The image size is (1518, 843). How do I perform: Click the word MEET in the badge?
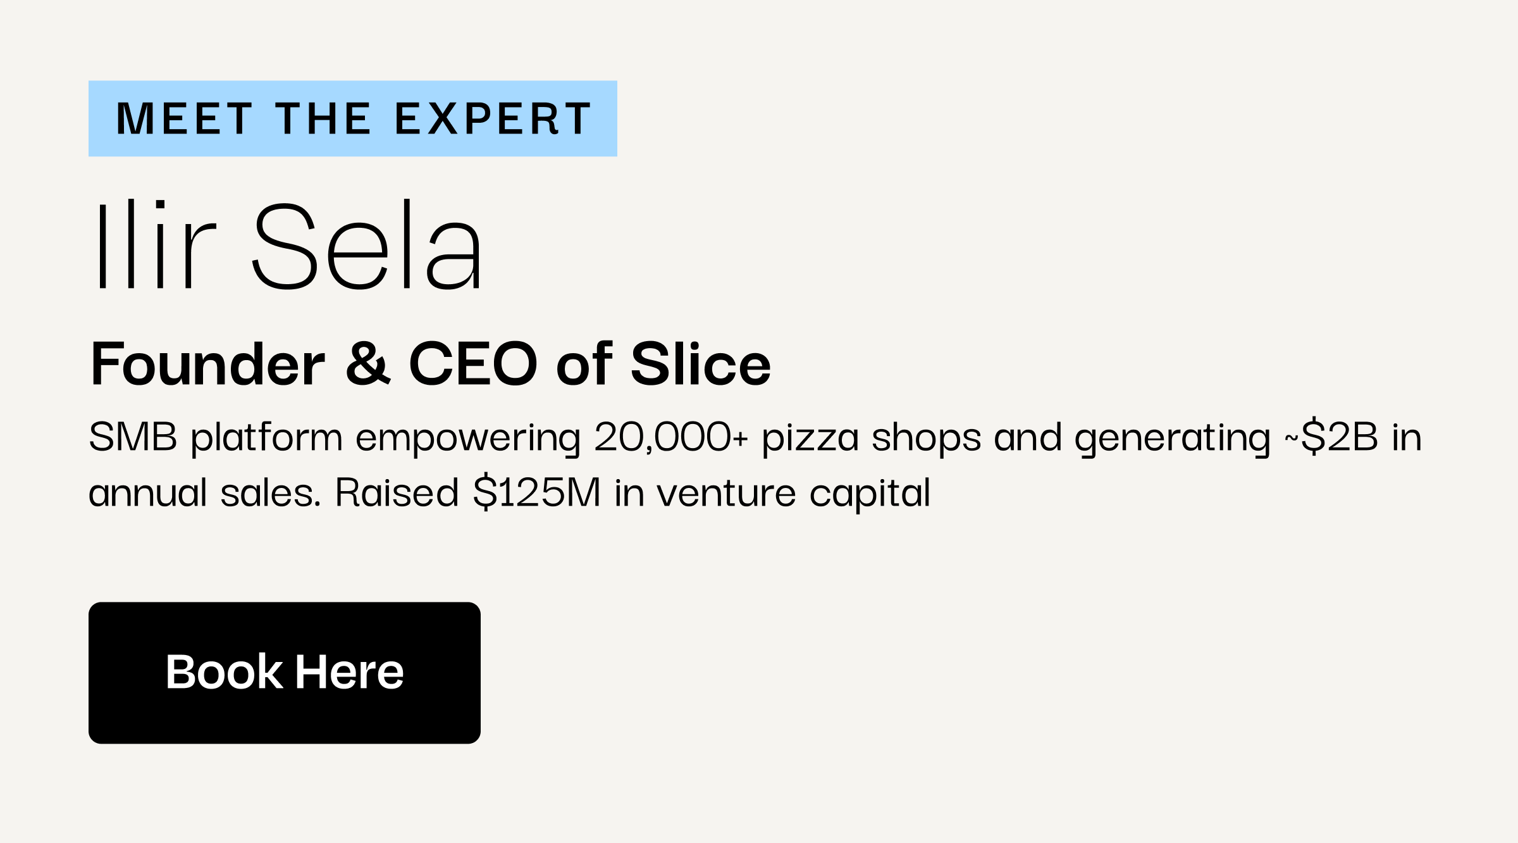pyautogui.click(x=185, y=118)
